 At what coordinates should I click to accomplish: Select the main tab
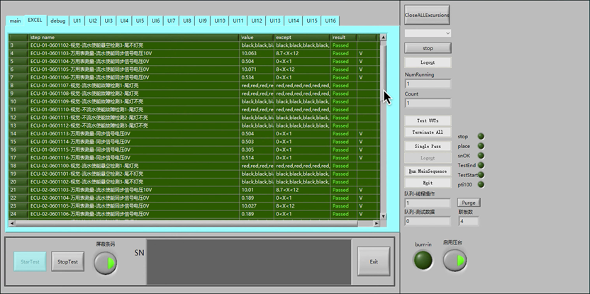point(15,21)
